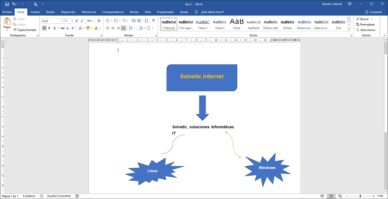Screen dimensions: 388x199
Task: Open the font color dropdown arrow
Action: click(100, 28)
